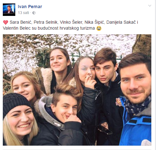
Task: Click the grinning smiley emoji
Action: coord(99,28)
